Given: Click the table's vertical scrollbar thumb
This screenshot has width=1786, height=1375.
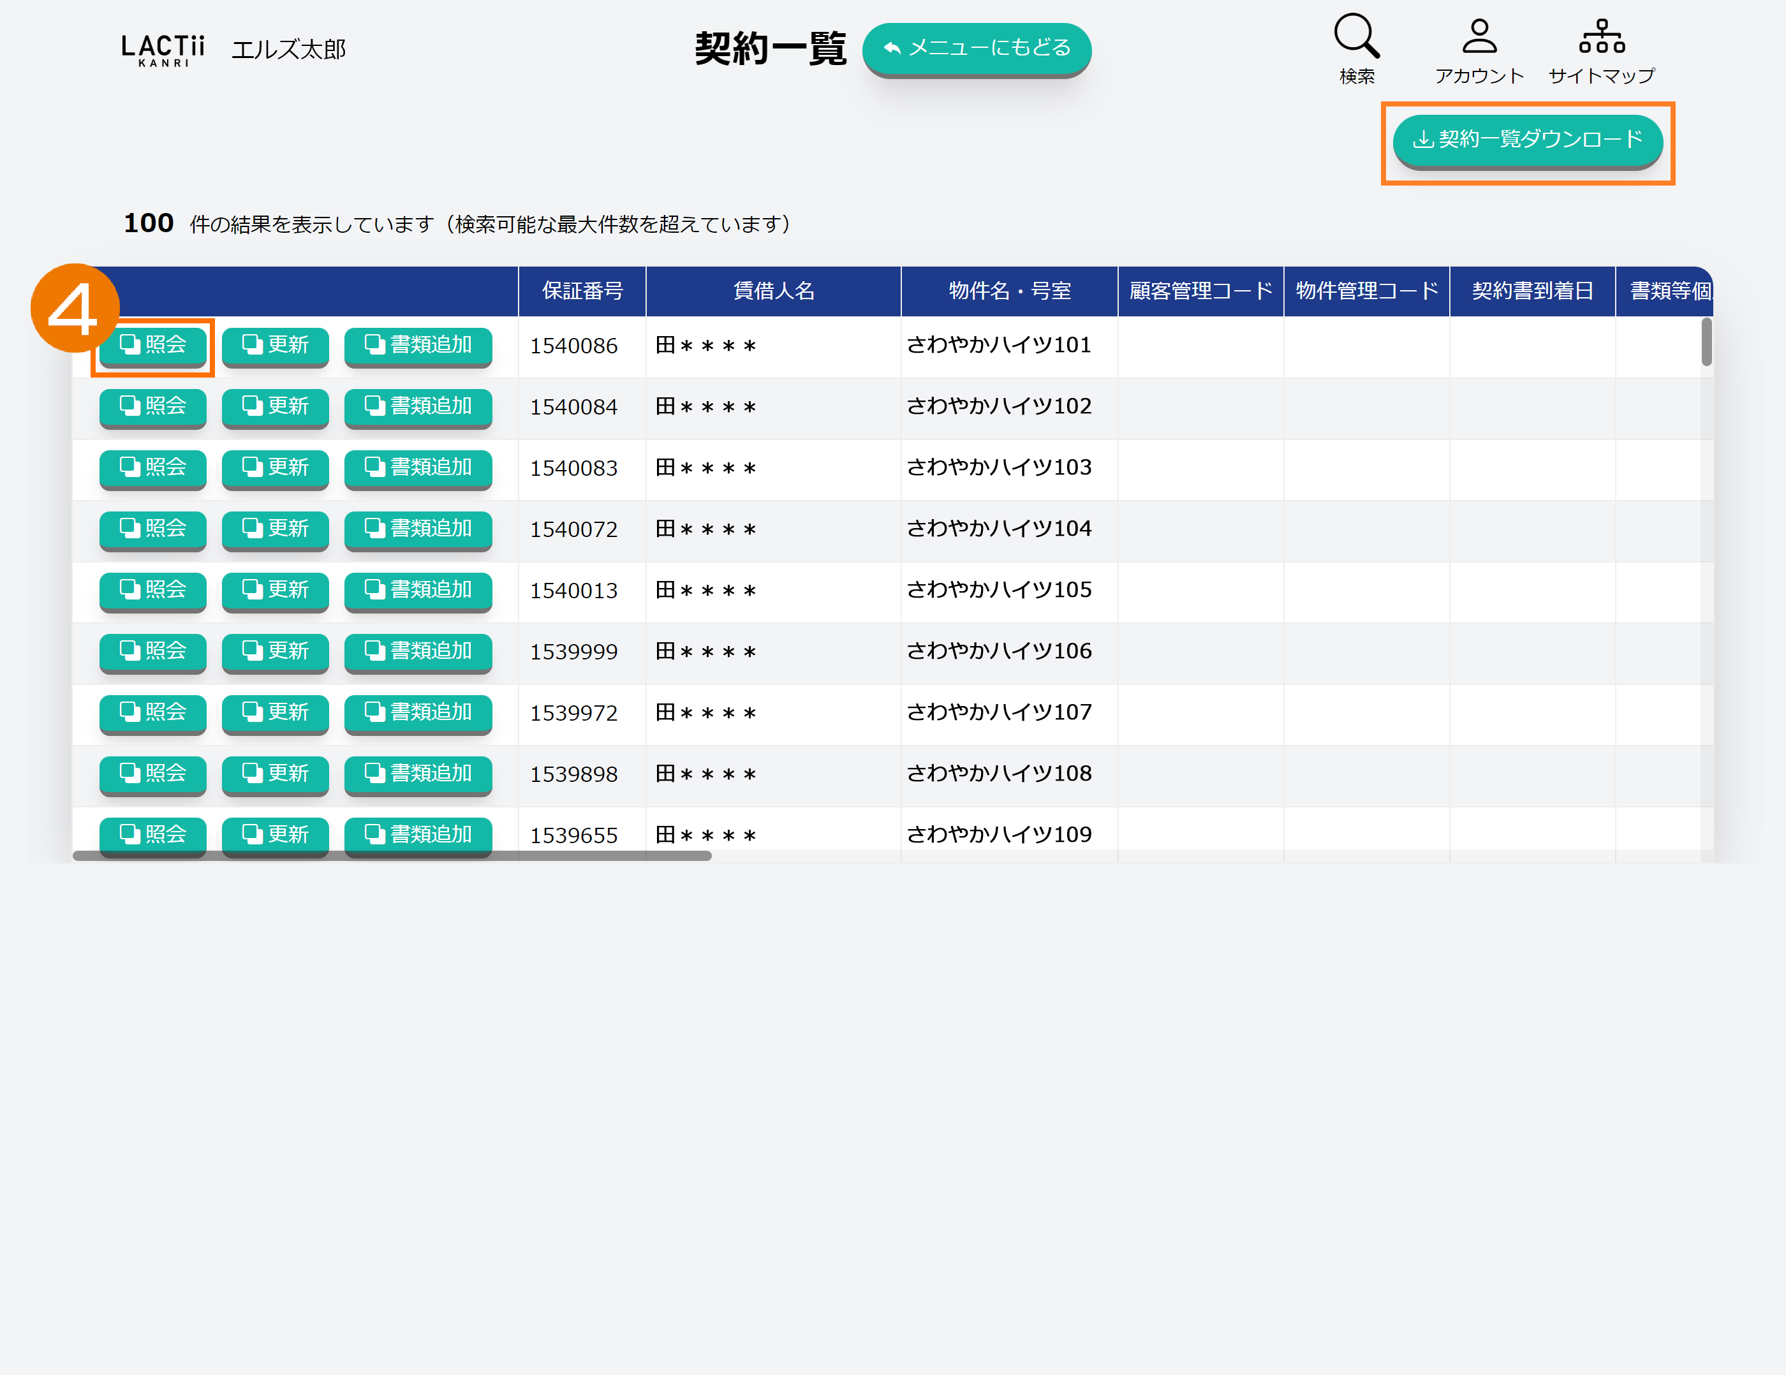Looking at the screenshot, I should click(x=1706, y=342).
